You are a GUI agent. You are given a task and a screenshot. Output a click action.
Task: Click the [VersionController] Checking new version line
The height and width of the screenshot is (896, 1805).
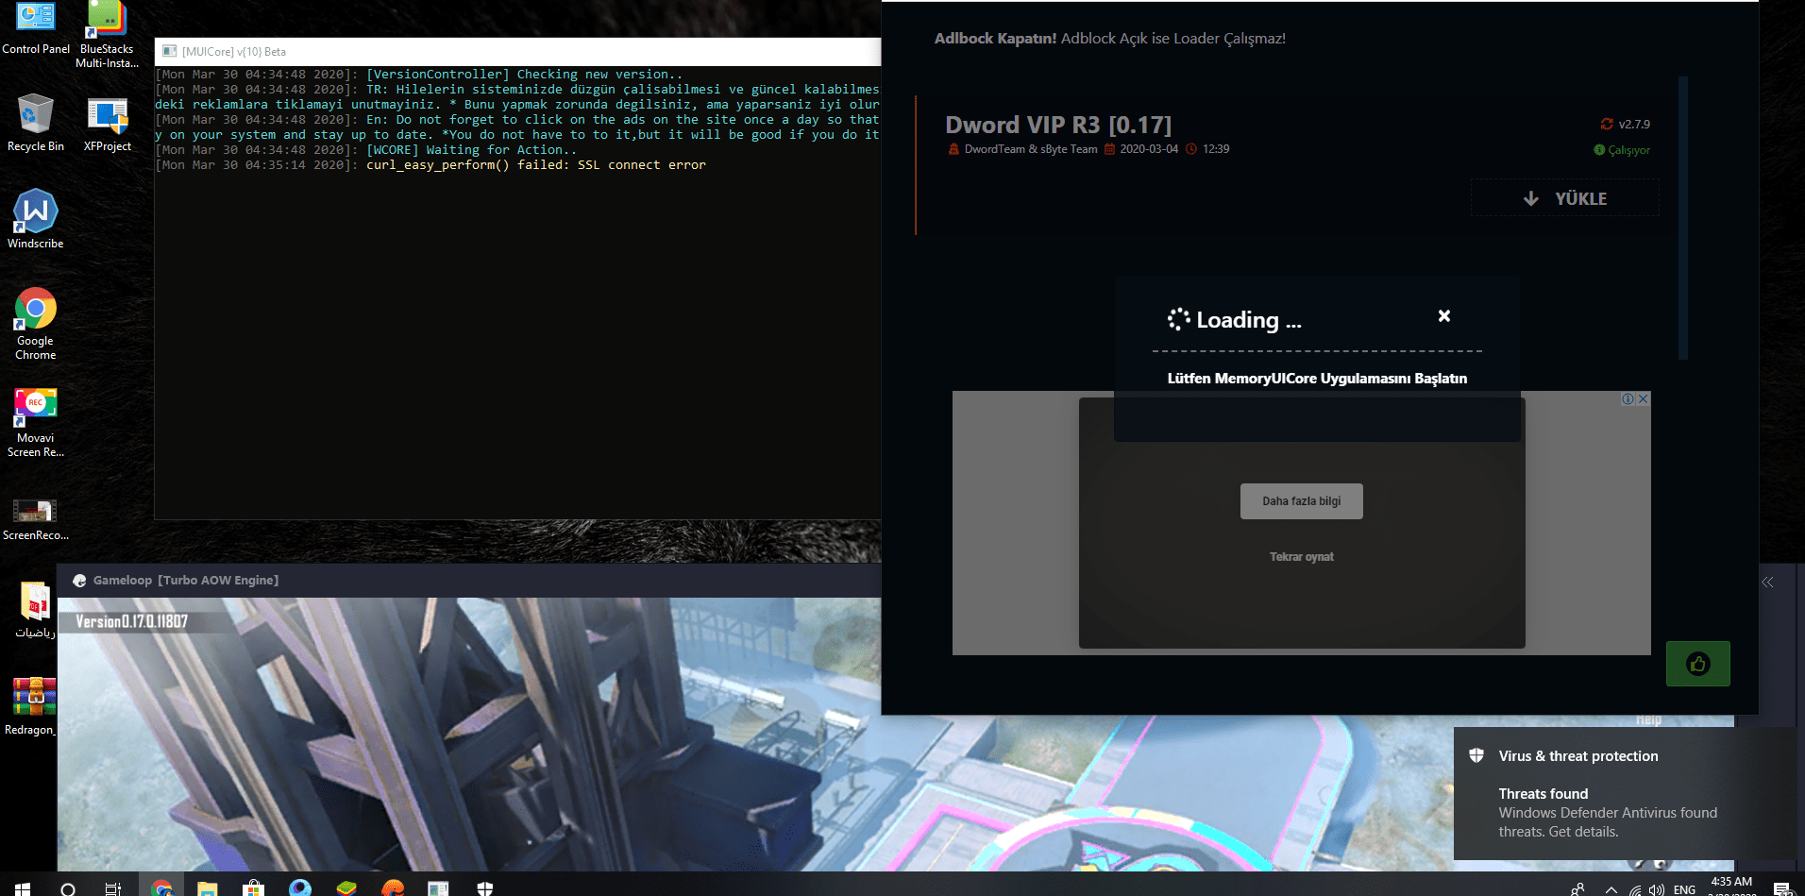523,75
